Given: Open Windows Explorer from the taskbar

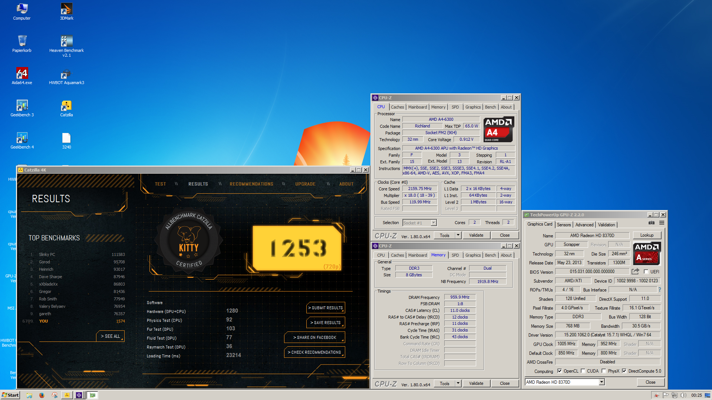Looking at the screenshot, I should pyautogui.click(x=29, y=395).
